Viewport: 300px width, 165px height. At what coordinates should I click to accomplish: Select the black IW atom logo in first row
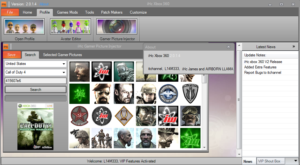click(102, 72)
